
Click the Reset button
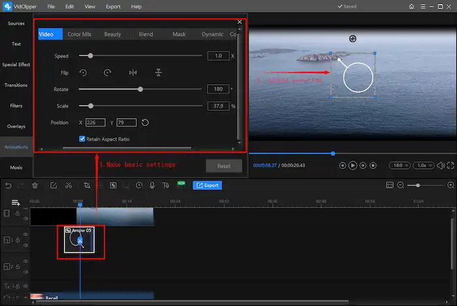tap(224, 166)
